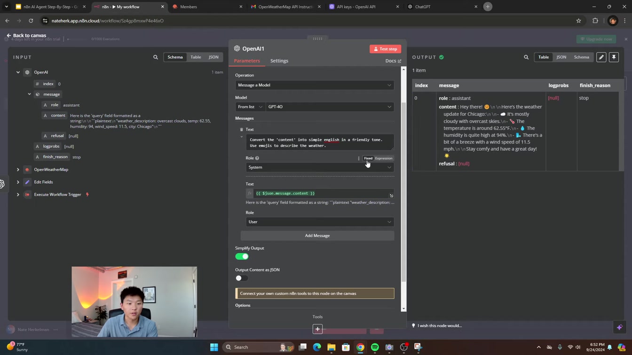632x355 pixels.
Task: Click the Edge icon in taskbar
Action: [x=317, y=347]
